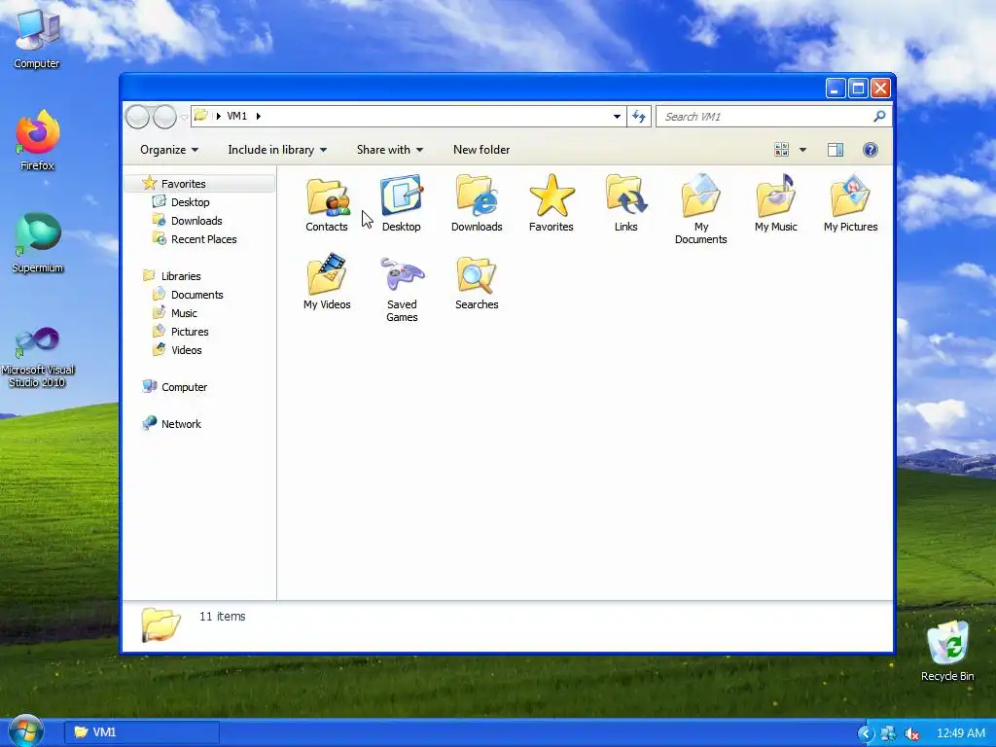This screenshot has width=996, height=747.
Task: Click the VM1 taskbar button
Action: [142, 732]
